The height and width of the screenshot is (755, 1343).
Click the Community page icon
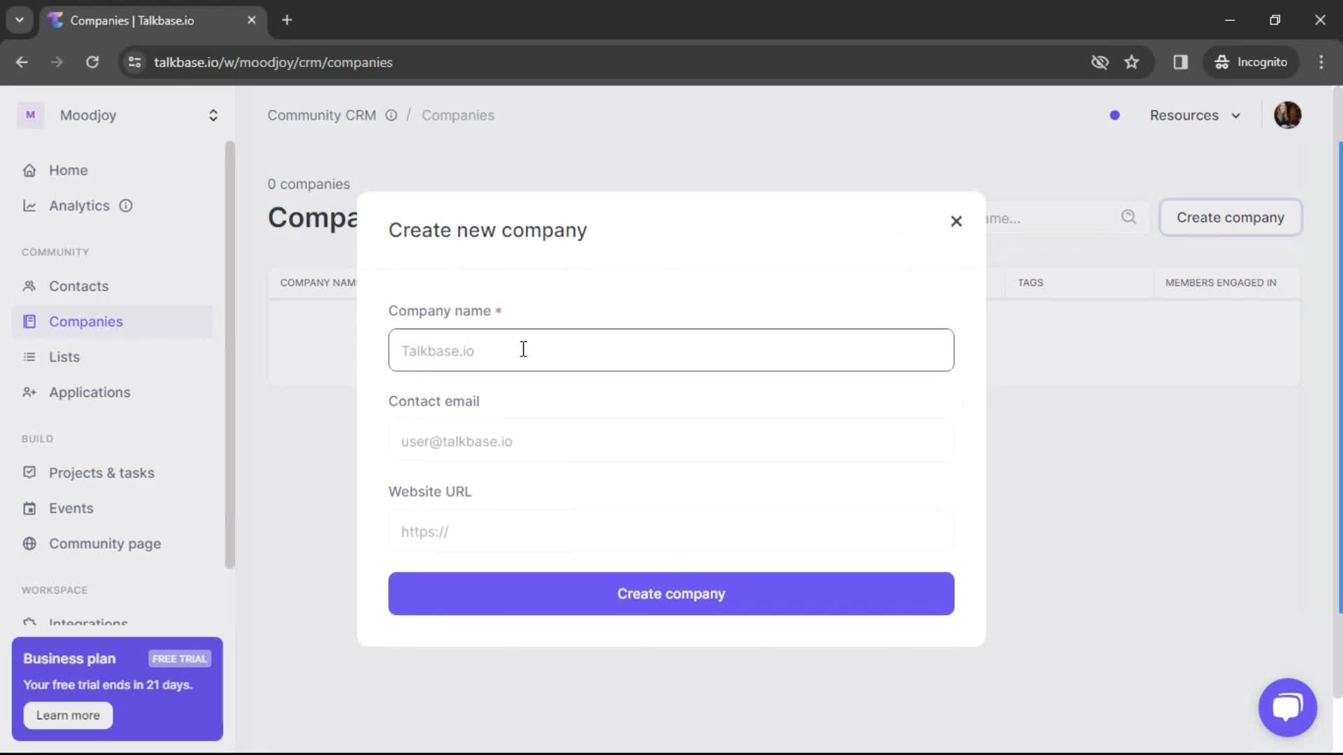(29, 543)
